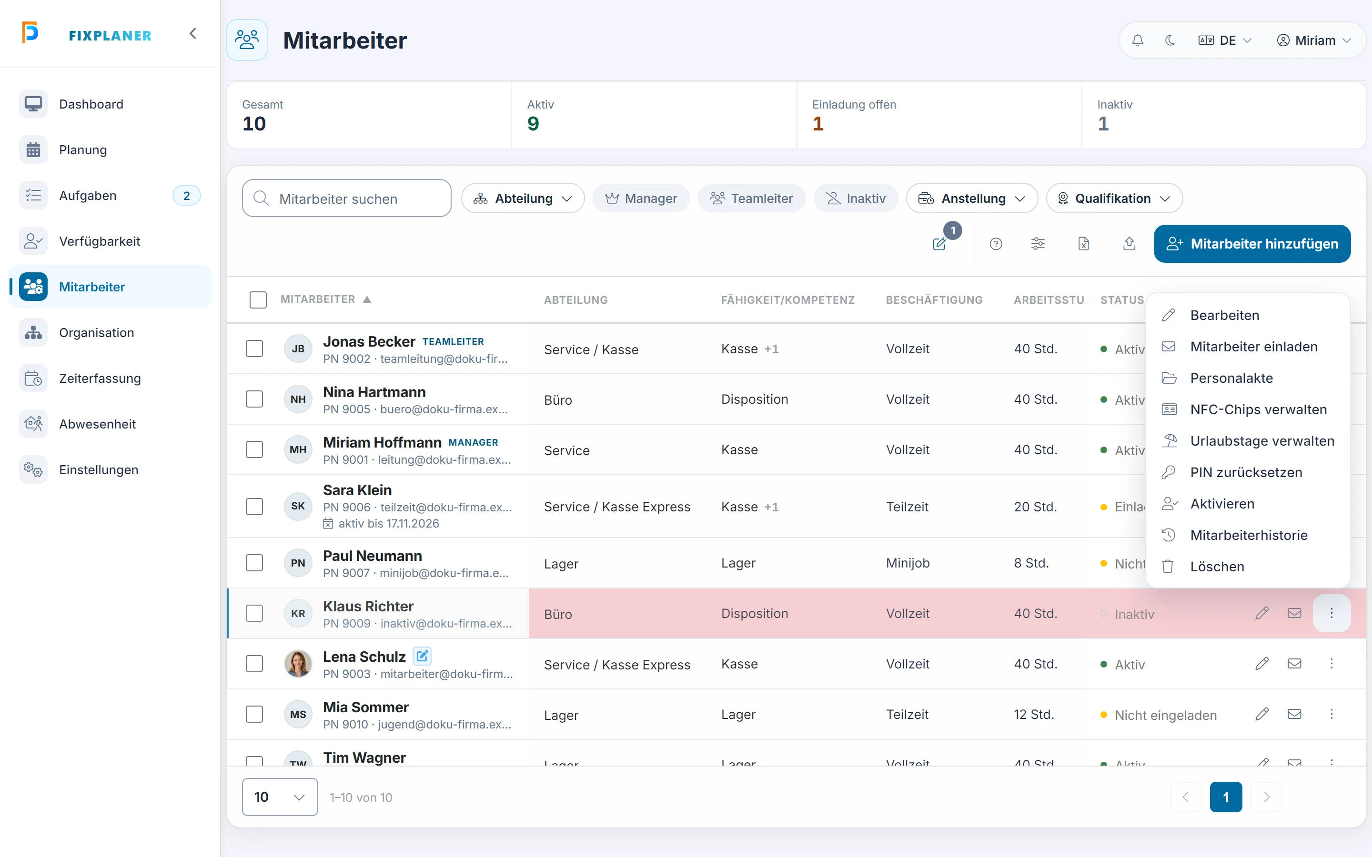Open the DE language selector
Screen dimensions: 1372x857
click(x=1225, y=40)
